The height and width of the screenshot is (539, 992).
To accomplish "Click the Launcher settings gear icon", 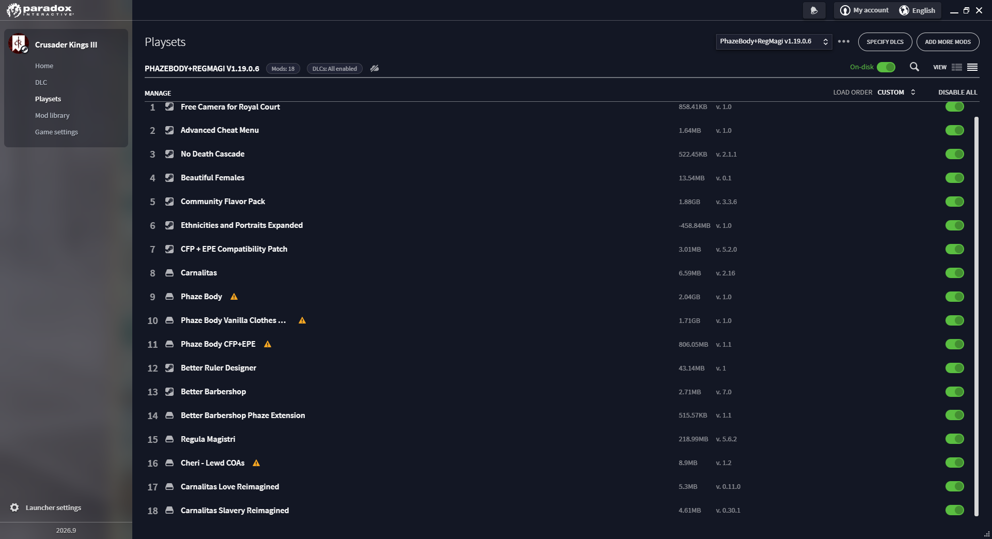I will pyautogui.click(x=14, y=507).
